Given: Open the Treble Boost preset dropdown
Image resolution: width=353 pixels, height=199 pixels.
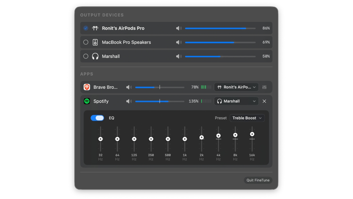Looking at the screenshot, I should pos(247,118).
